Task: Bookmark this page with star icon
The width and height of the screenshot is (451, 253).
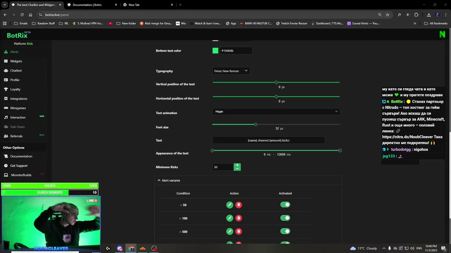Action: coord(388,15)
